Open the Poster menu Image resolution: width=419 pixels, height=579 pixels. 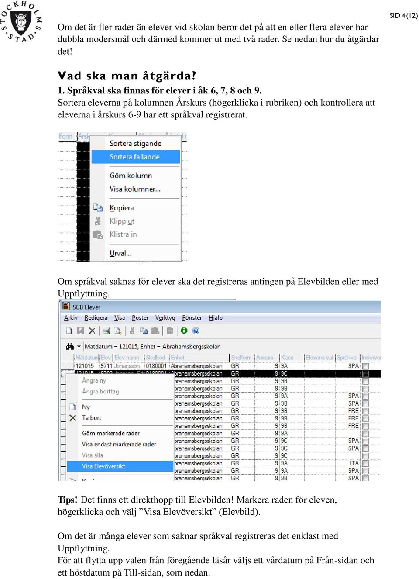(140, 318)
